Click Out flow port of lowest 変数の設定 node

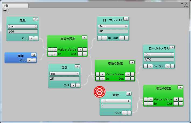181,104
